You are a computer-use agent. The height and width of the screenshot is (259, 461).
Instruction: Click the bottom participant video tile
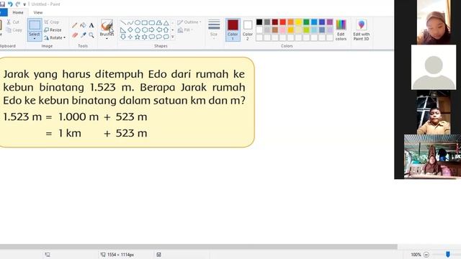pos(432,157)
